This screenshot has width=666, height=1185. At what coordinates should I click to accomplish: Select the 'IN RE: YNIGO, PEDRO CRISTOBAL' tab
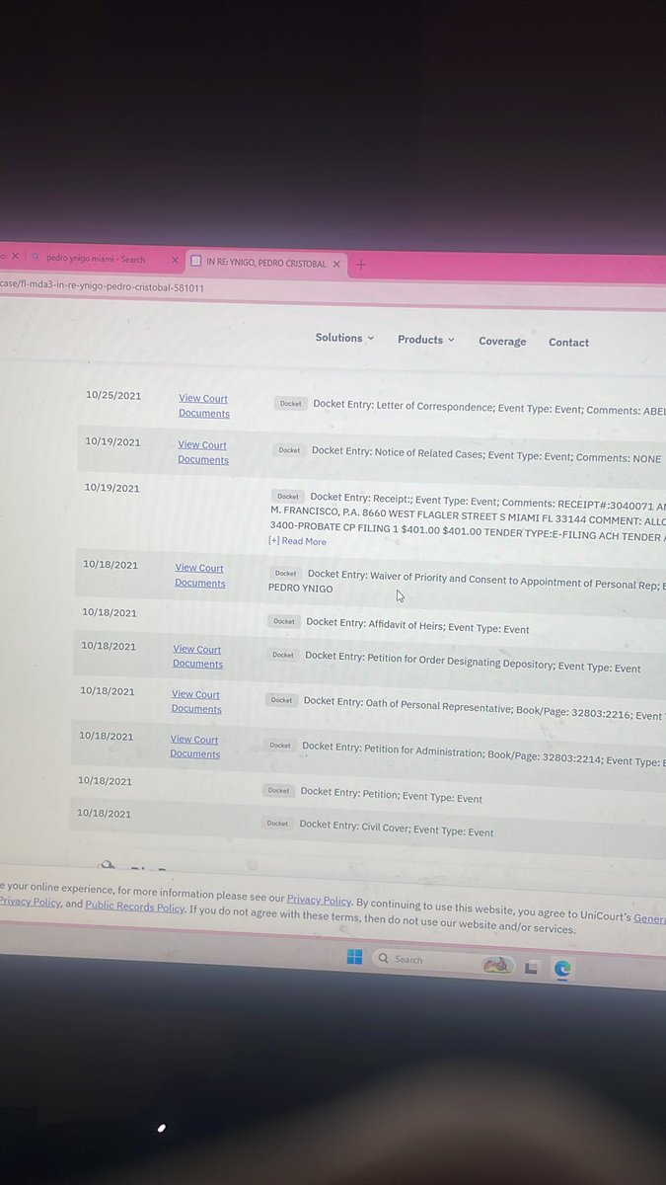(264, 263)
